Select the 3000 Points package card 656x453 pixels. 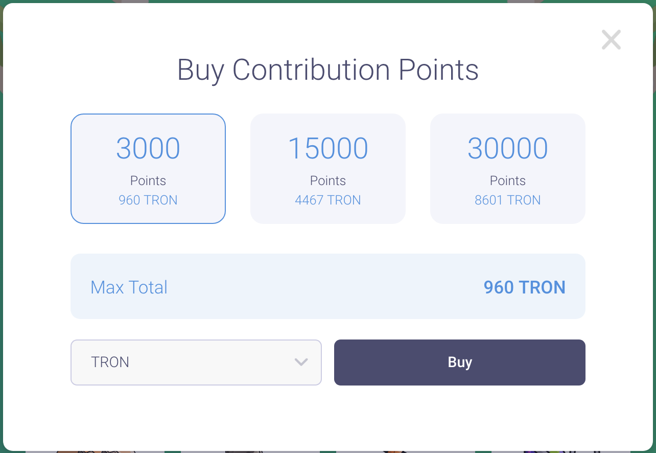tap(148, 169)
